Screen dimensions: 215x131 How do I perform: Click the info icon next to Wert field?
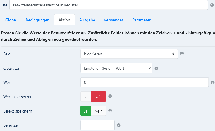click(213, 82)
